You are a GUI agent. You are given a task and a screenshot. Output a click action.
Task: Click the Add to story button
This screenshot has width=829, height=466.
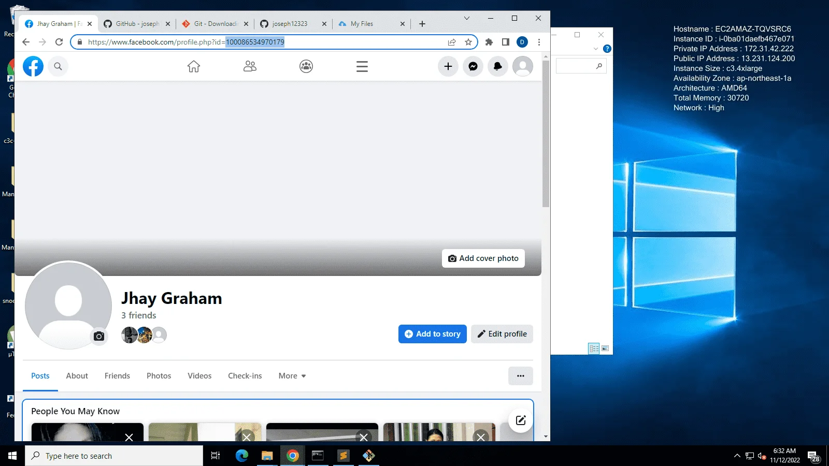coord(433,334)
